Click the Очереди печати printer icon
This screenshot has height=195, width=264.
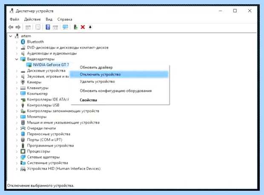pyautogui.click(x=23, y=128)
